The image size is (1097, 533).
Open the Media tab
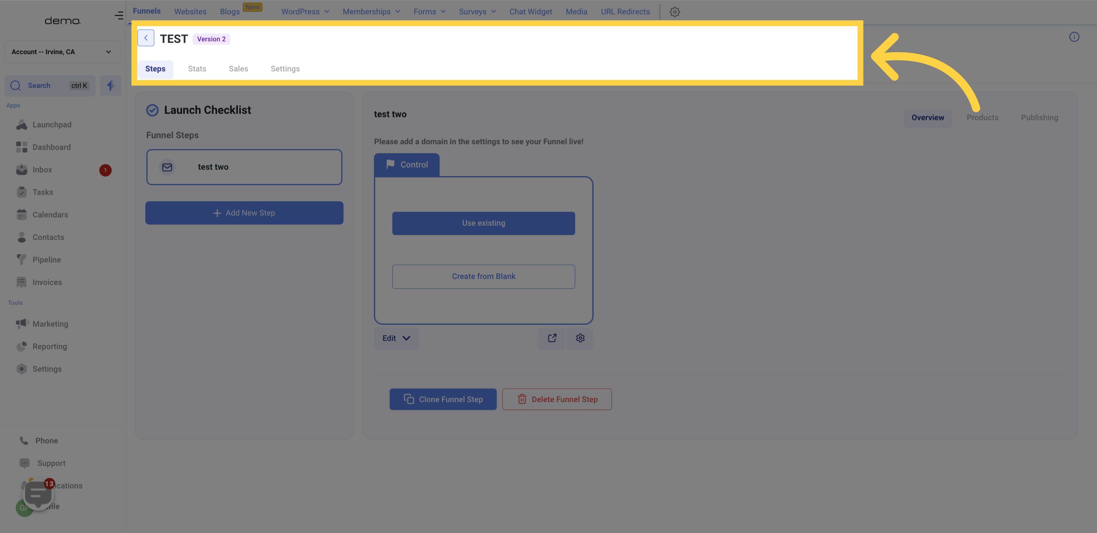576,12
